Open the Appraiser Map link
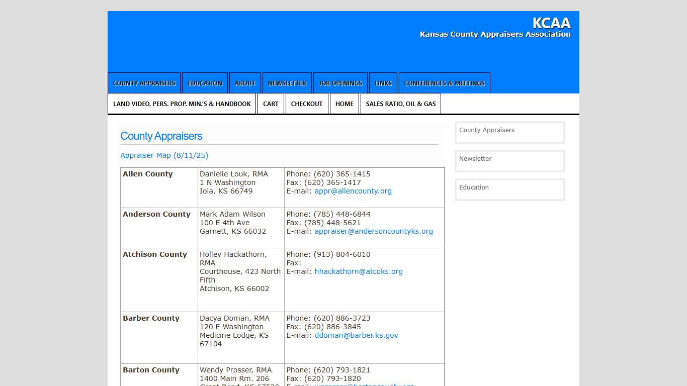The width and height of the screenshot is (687, 386). tap(164, 155)
